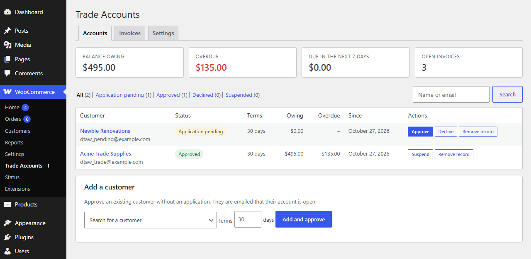This screenshot has width=531, height=259.
Task: Click the Dashboard gauge icon
Action: point(7,12)
